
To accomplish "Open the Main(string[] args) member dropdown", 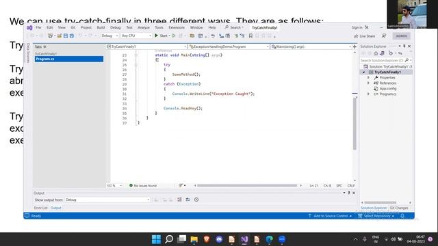I will [x=311, y=46].
